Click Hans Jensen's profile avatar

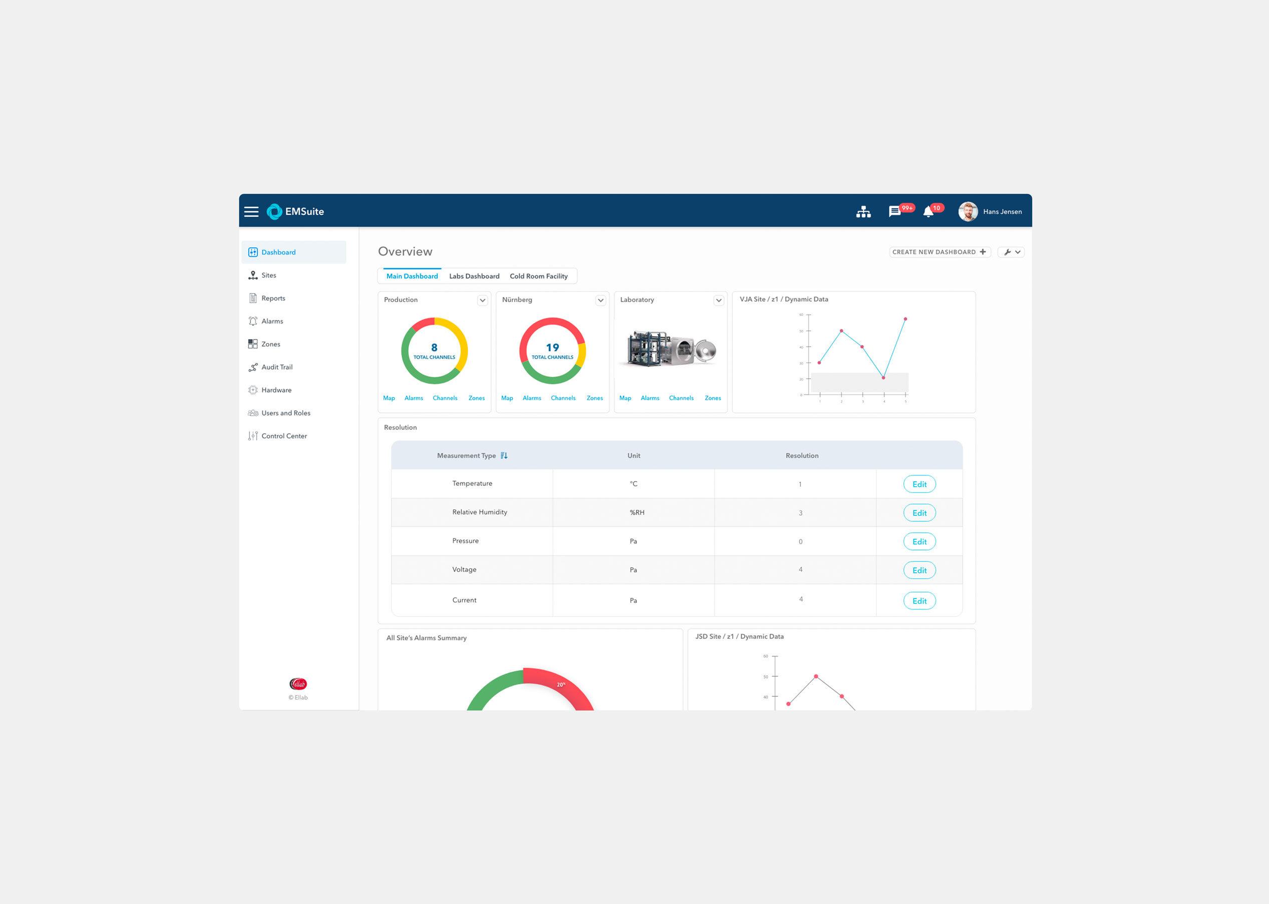coord(968,211)
